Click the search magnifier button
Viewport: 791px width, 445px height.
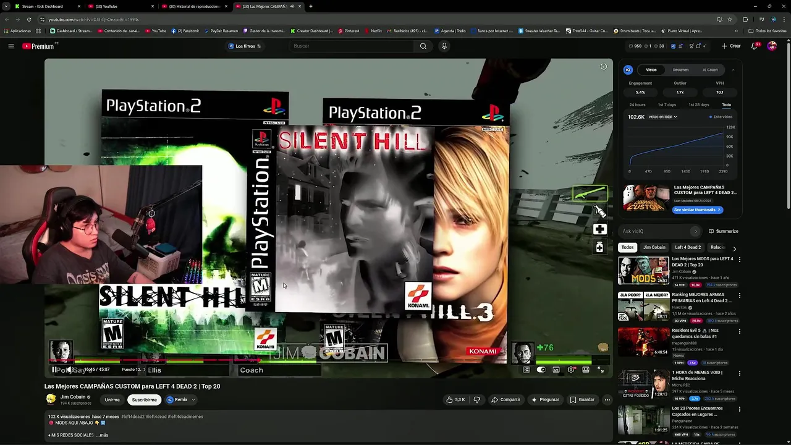point(423,46)
